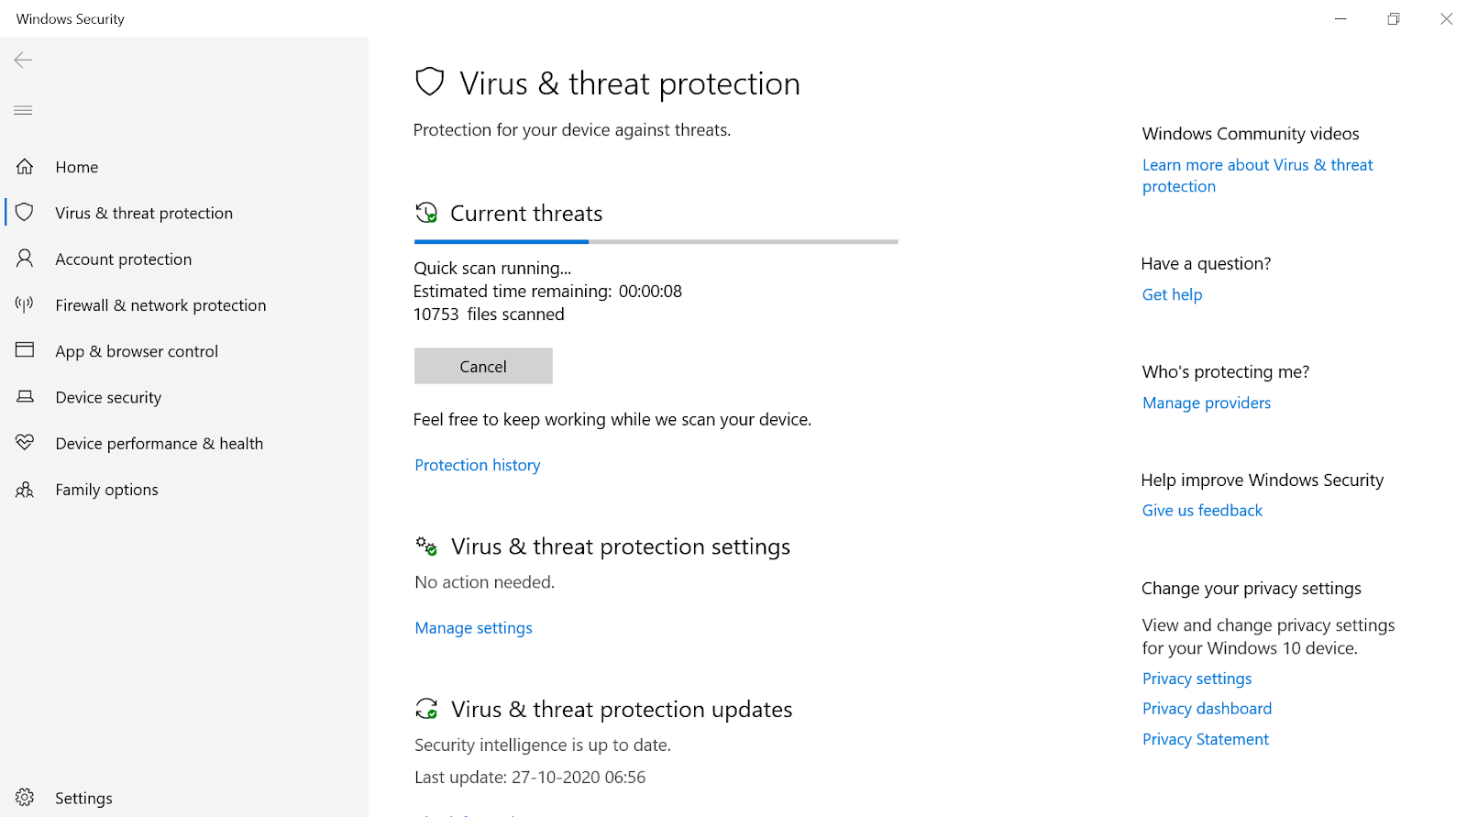
Task: Open the Home section in the sidebar
Action: point(76,167)
